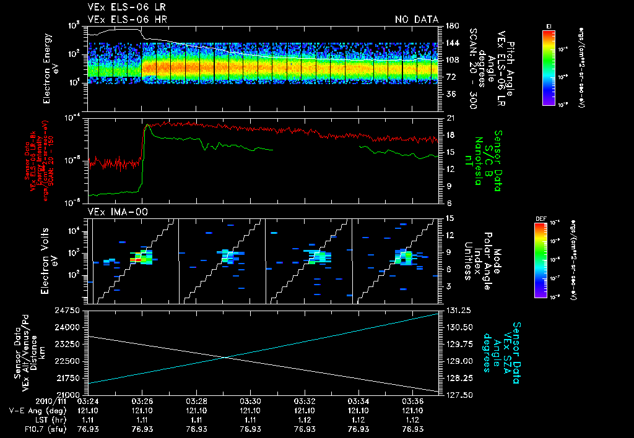The width and height of the screenshot is (634, 438).
Task: Click the F10.7 value 76.93 under 03:24
Action: coord(88,429)
